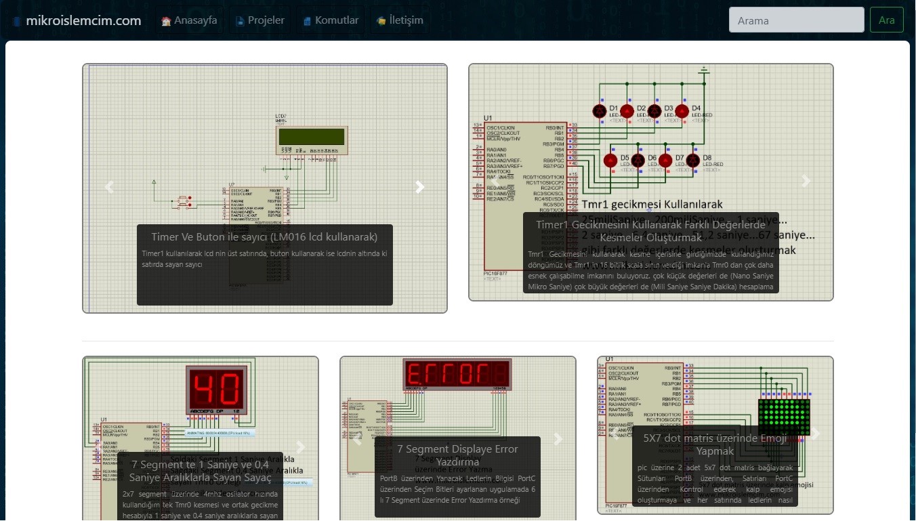
Task: Open the 7 Segment Displaye Error Yazdırma title
Action: 457,455
